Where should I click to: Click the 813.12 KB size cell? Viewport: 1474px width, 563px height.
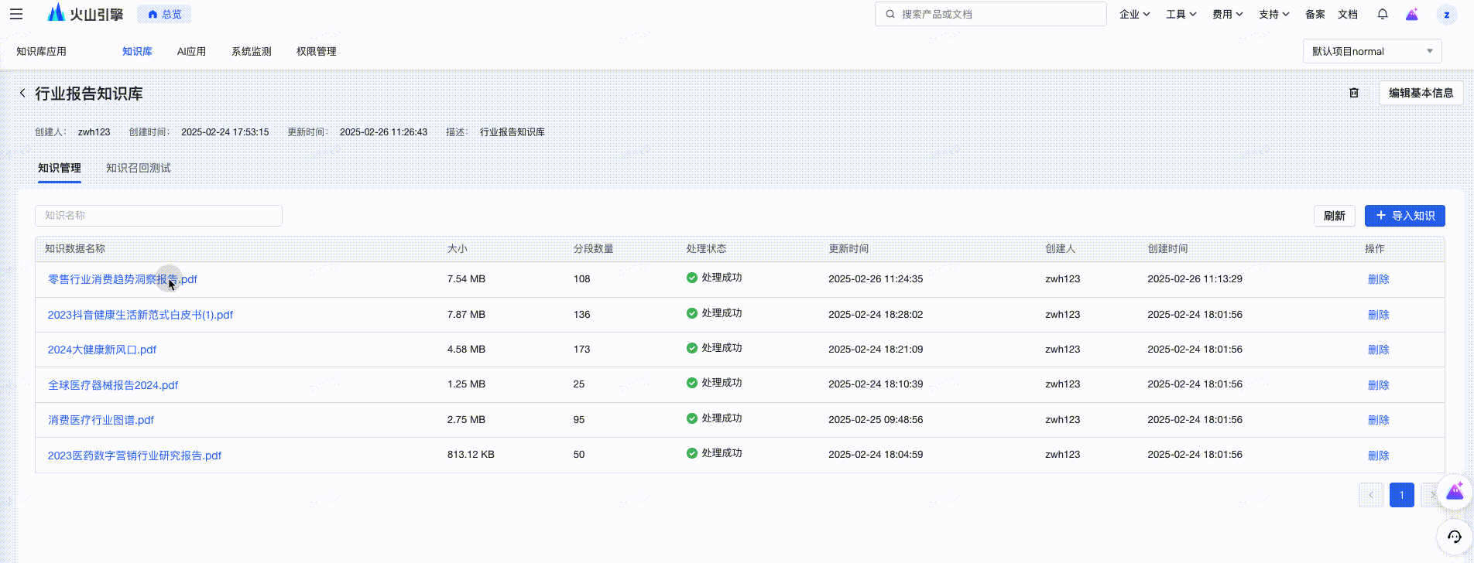click(471, 455)
